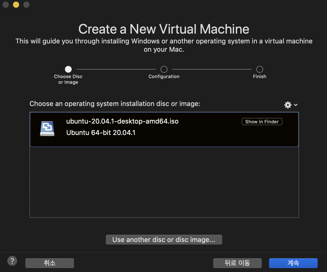Image resolution: width=327 pixels, height=272 pixels.
Task: Cancel the wizard with 취소 button
Action: click(x=50, y=263)
